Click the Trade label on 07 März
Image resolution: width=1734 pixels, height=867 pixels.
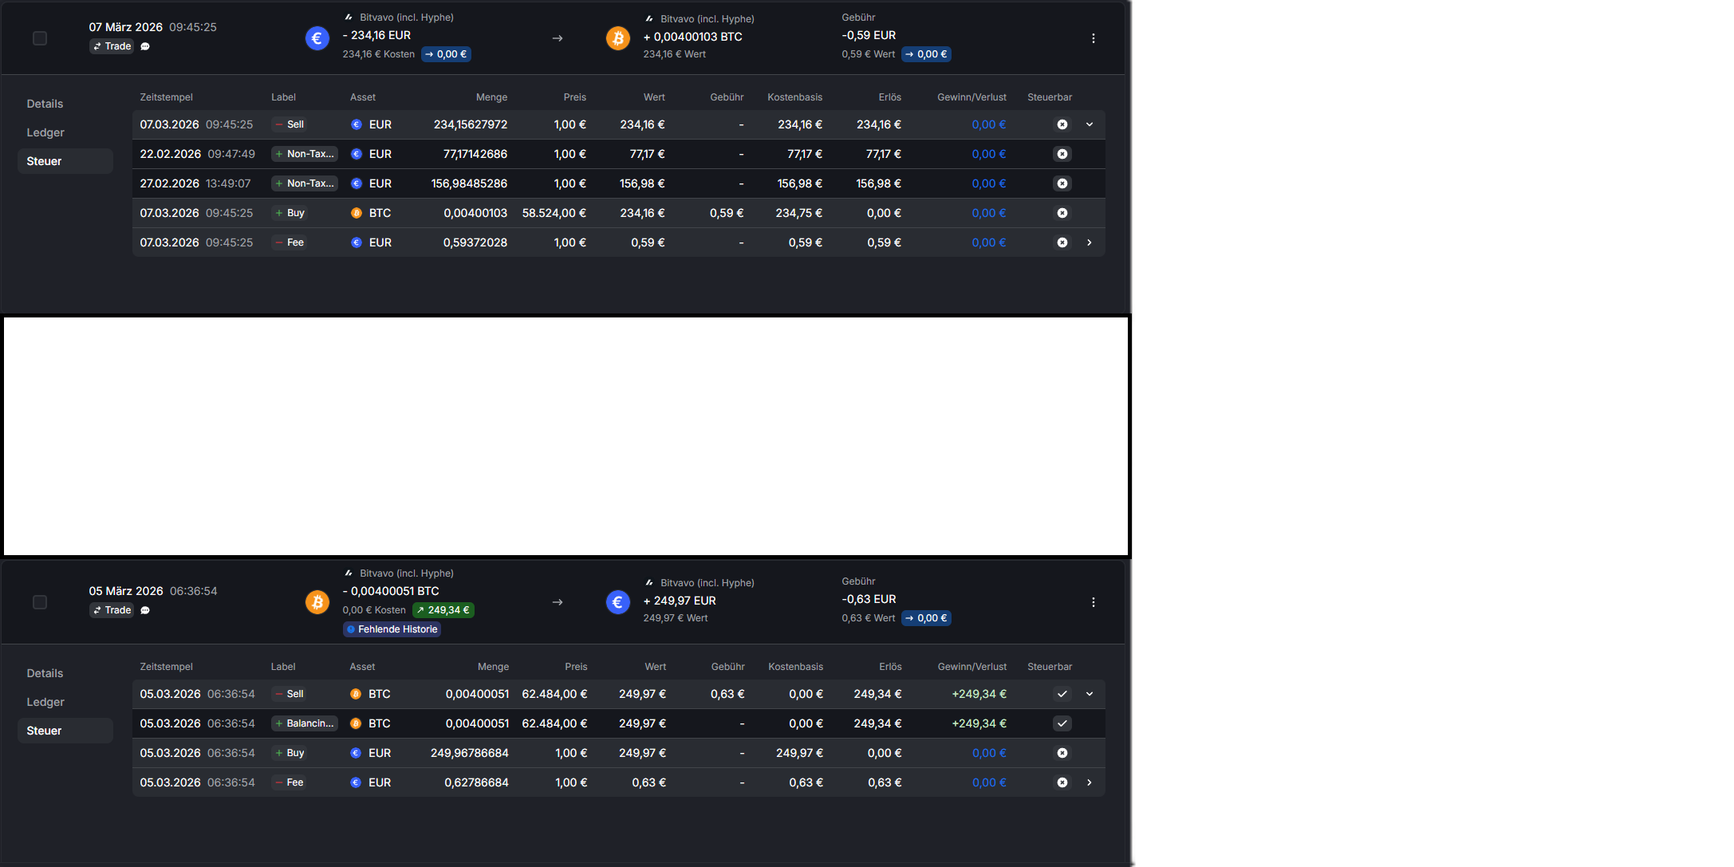(x=112, y=46)
